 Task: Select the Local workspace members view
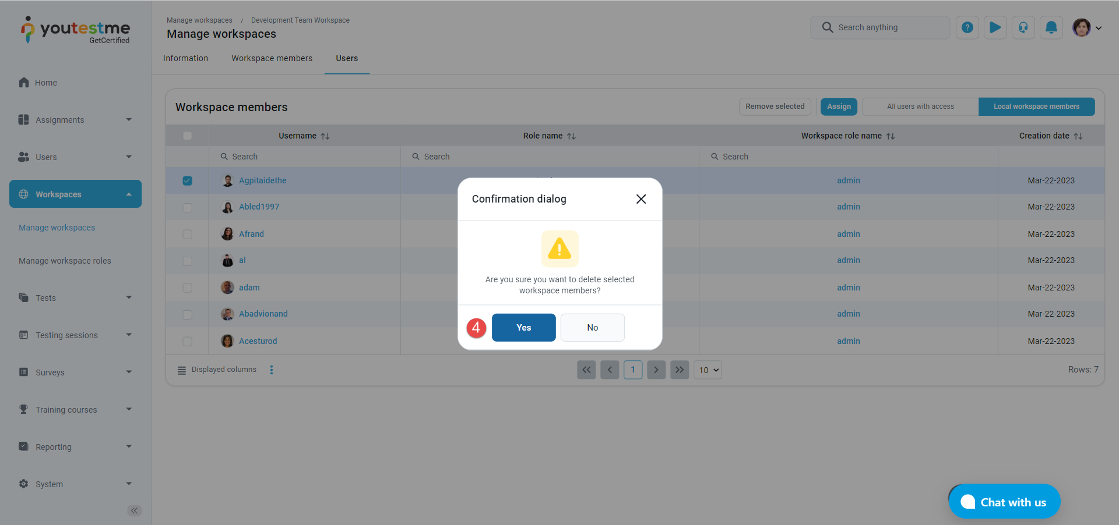(x=1036, y=107)
